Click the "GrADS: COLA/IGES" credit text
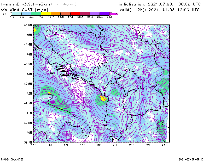 12,159
